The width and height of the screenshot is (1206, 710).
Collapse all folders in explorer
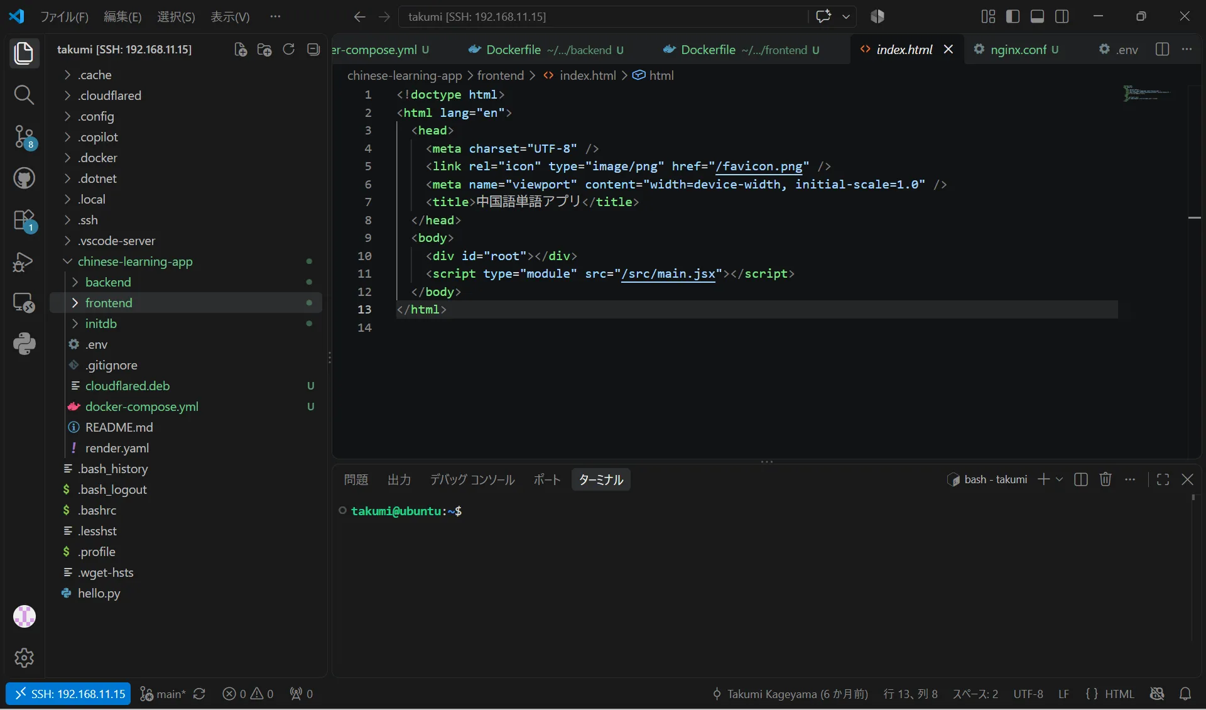313,50
